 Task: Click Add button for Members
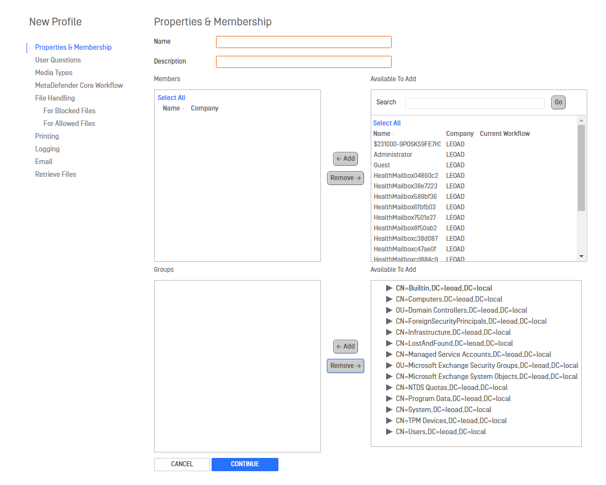pos(345,159)
